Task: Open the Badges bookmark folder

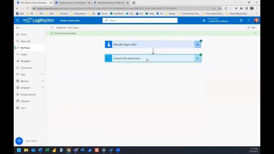Action: (170, 13)
